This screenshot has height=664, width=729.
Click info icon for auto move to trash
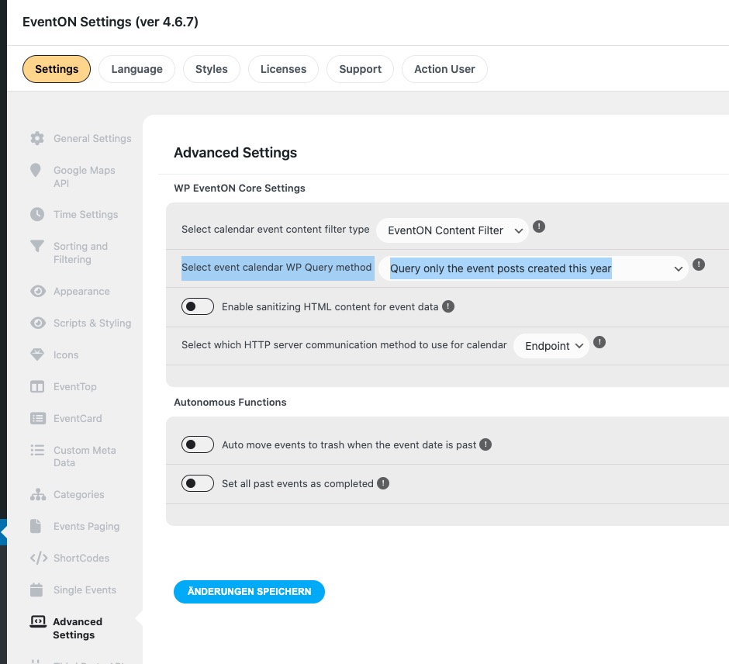485,444
